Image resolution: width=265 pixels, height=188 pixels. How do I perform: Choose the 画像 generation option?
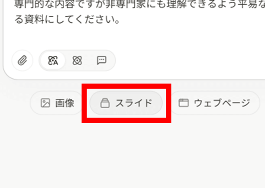pos(57,103)
